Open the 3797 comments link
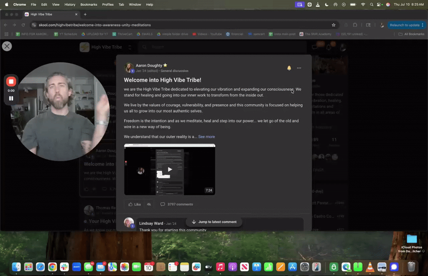This screenshot has height=276, width=428. [x=177, y=204]
